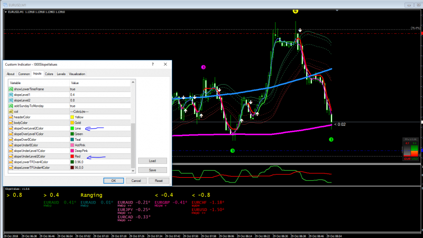Viewport: 423px width, 238px height.
Task: Click the slopeLowerTFUnder4Color row icon
Action: coord(11,168)
